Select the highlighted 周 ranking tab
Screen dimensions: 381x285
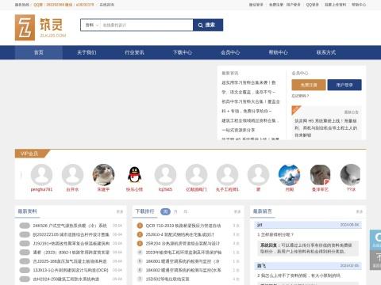(165, 211)
